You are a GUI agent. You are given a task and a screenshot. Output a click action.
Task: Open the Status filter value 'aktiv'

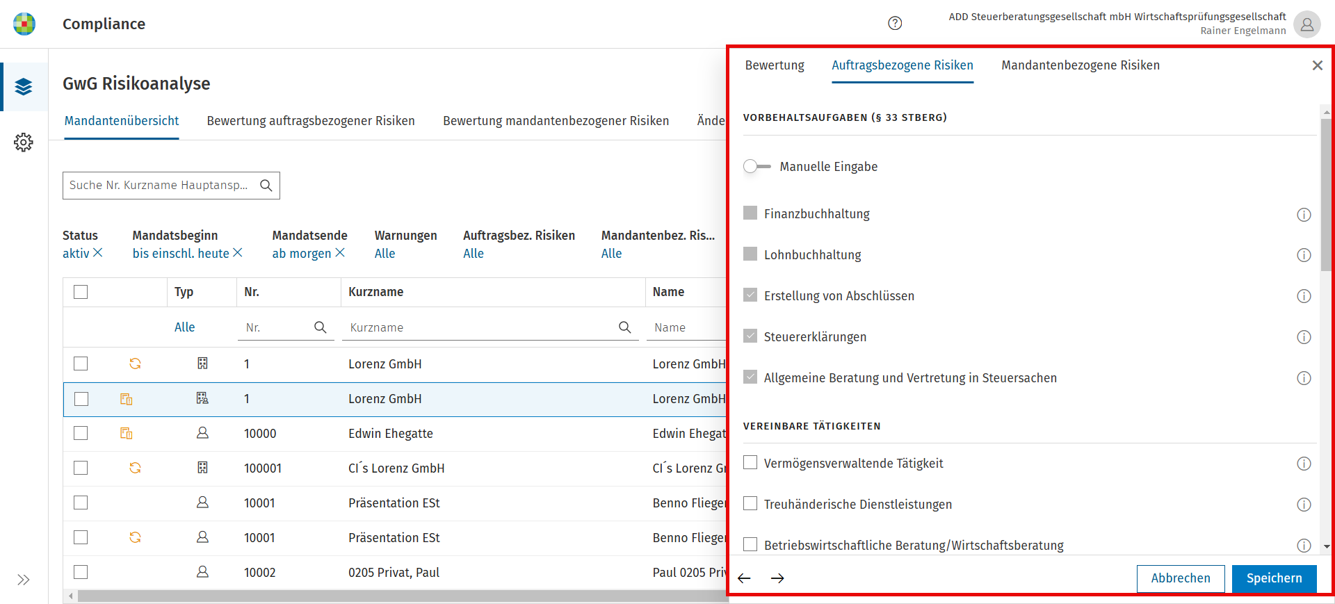[76, 254]
